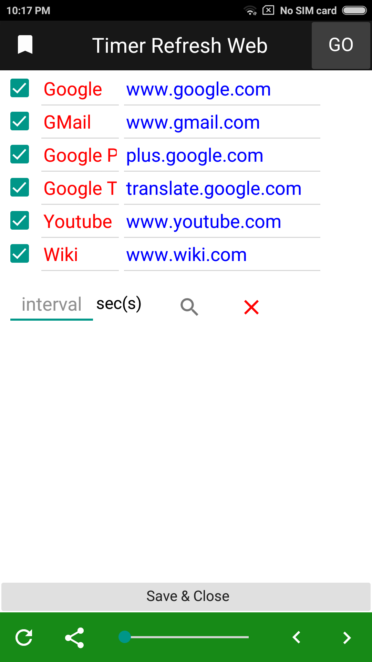Edit the www.gmail.com URL field
372x662 pixels.
(x=222, y=123)
